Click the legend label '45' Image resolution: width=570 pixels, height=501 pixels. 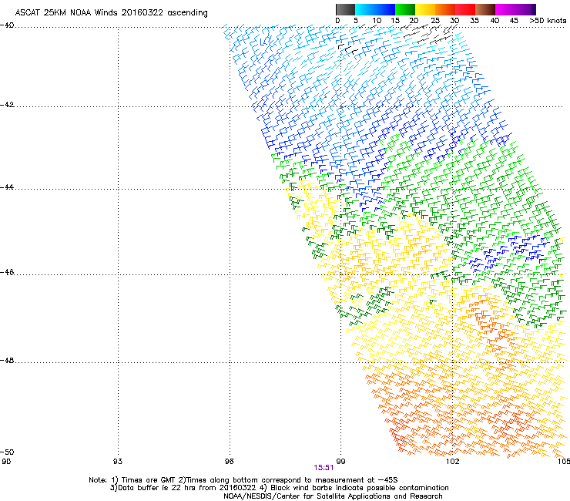514,21
